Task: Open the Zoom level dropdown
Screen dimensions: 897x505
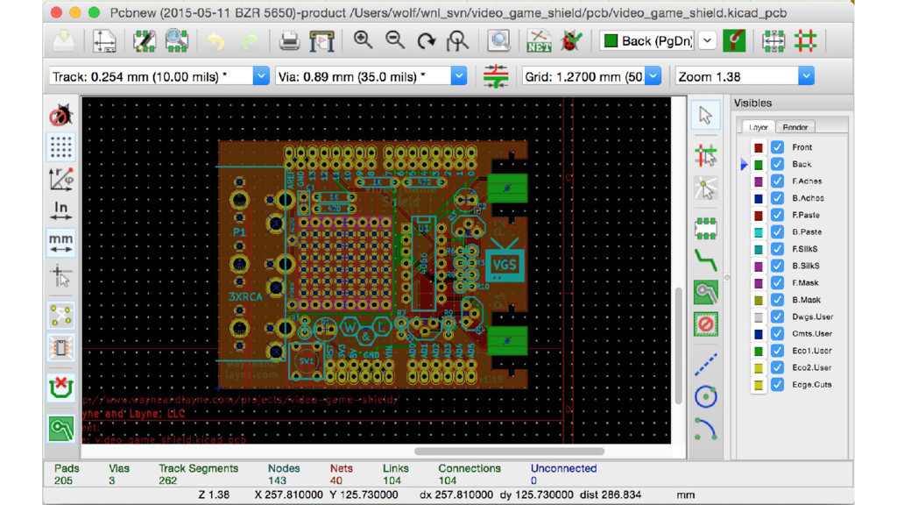Action: [806, 76]
